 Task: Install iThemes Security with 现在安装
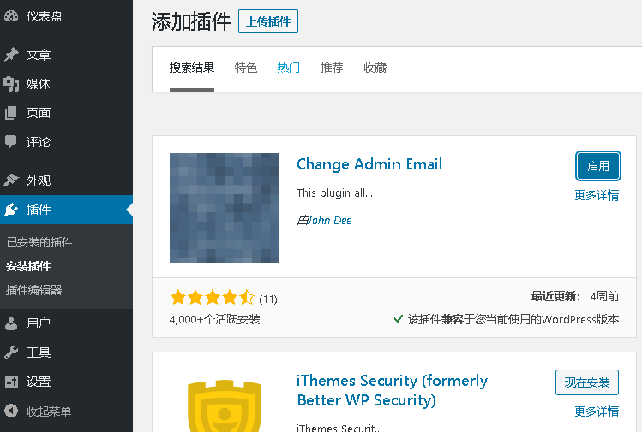tap(587, 382)
